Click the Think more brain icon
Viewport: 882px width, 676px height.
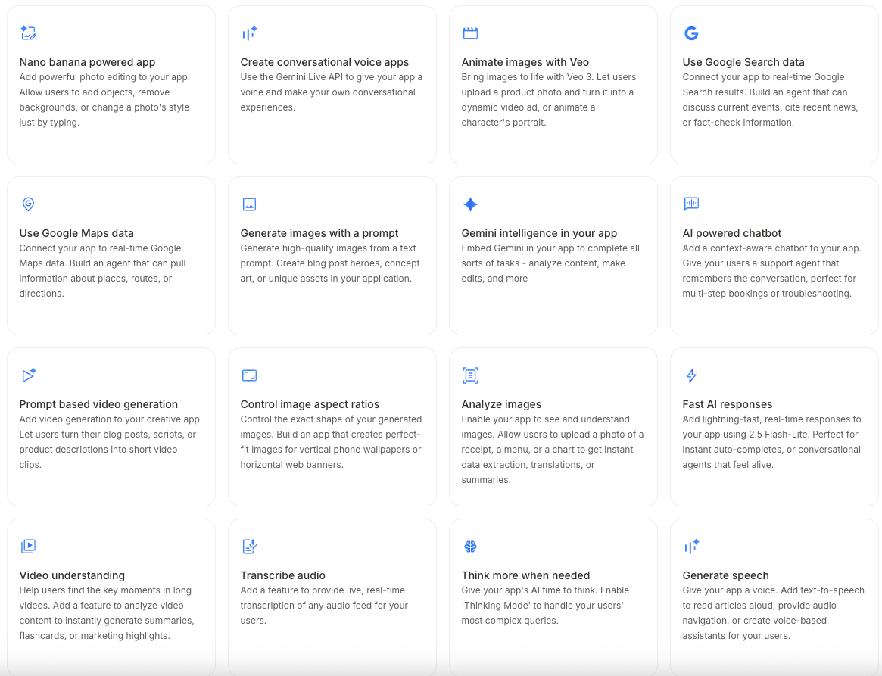[470, 547]
